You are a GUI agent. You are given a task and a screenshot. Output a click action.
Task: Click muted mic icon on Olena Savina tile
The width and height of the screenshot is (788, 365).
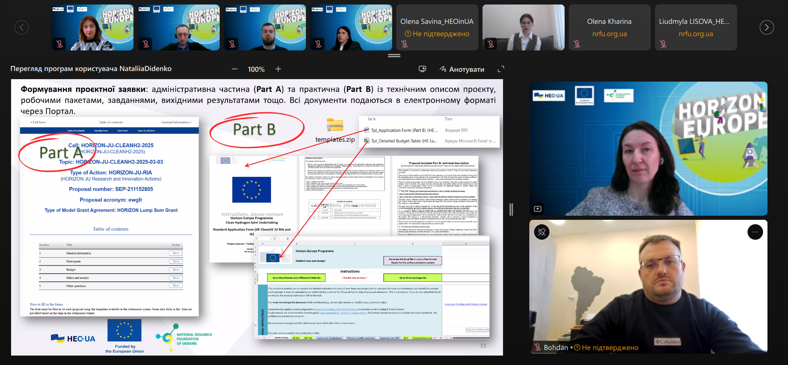pos(404,44)
